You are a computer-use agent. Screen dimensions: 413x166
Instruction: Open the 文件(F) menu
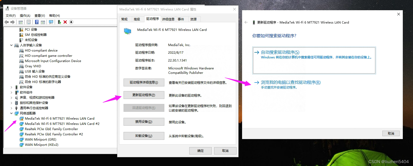[x=11, y=16]
